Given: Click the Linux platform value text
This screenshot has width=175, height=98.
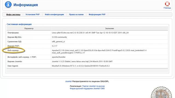Looking at the screenshot, I should (90, 33).
